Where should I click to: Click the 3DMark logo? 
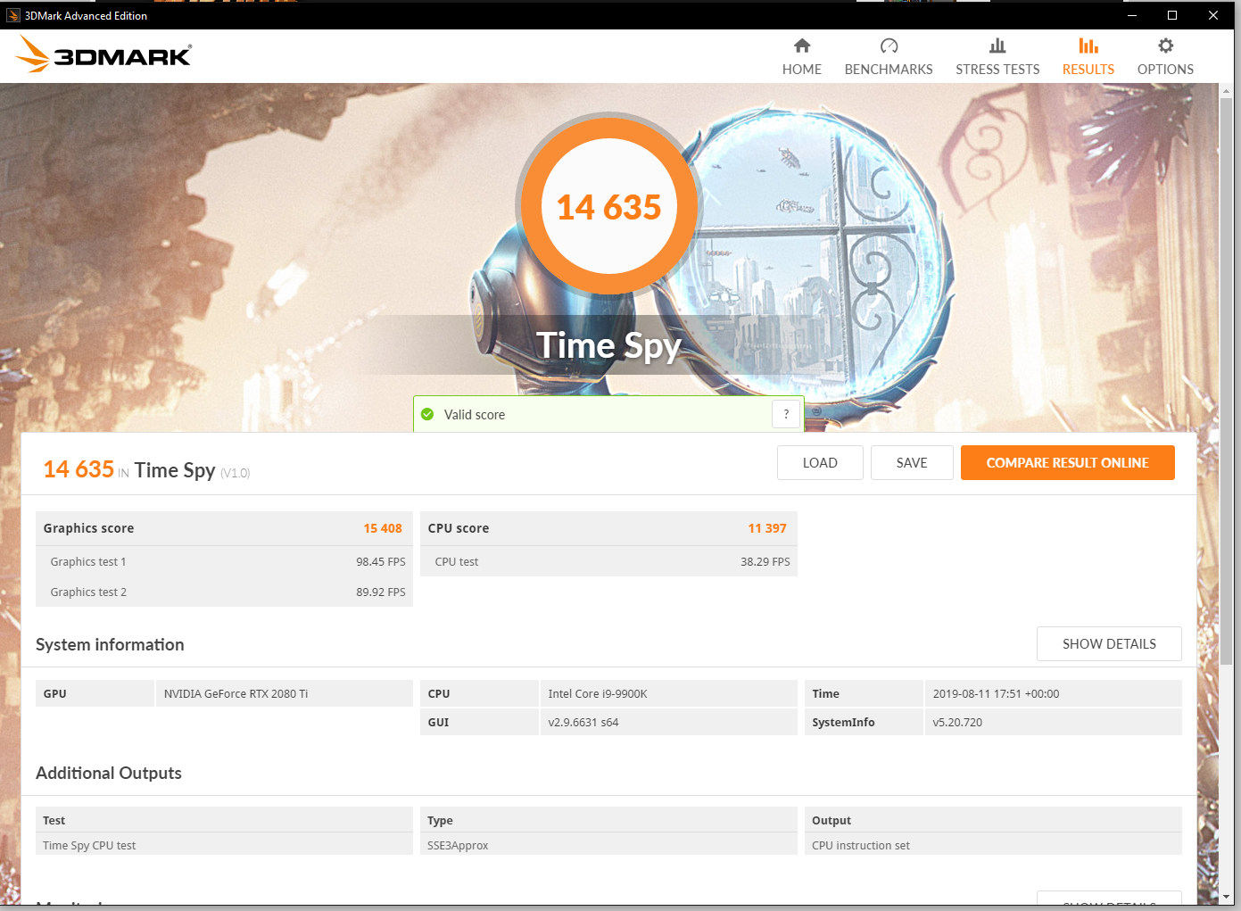click(x=103, y=54)
